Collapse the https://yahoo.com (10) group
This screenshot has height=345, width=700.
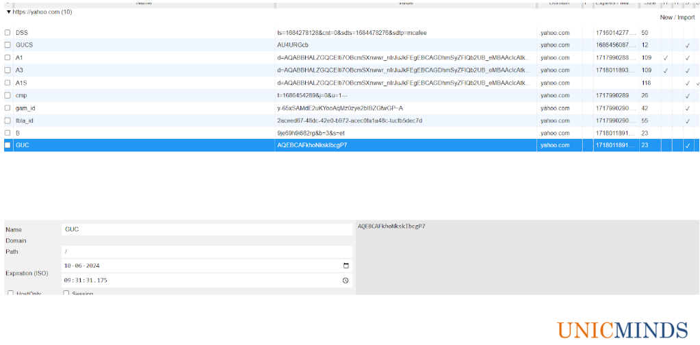(x=8, y=12)
